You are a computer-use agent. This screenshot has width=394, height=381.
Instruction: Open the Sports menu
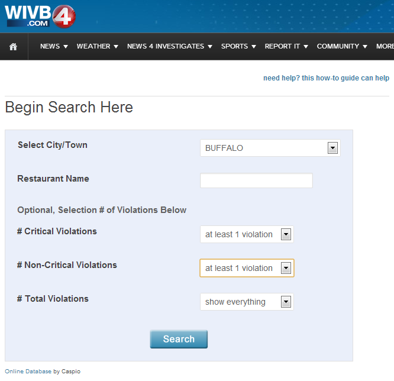(238, 47)
